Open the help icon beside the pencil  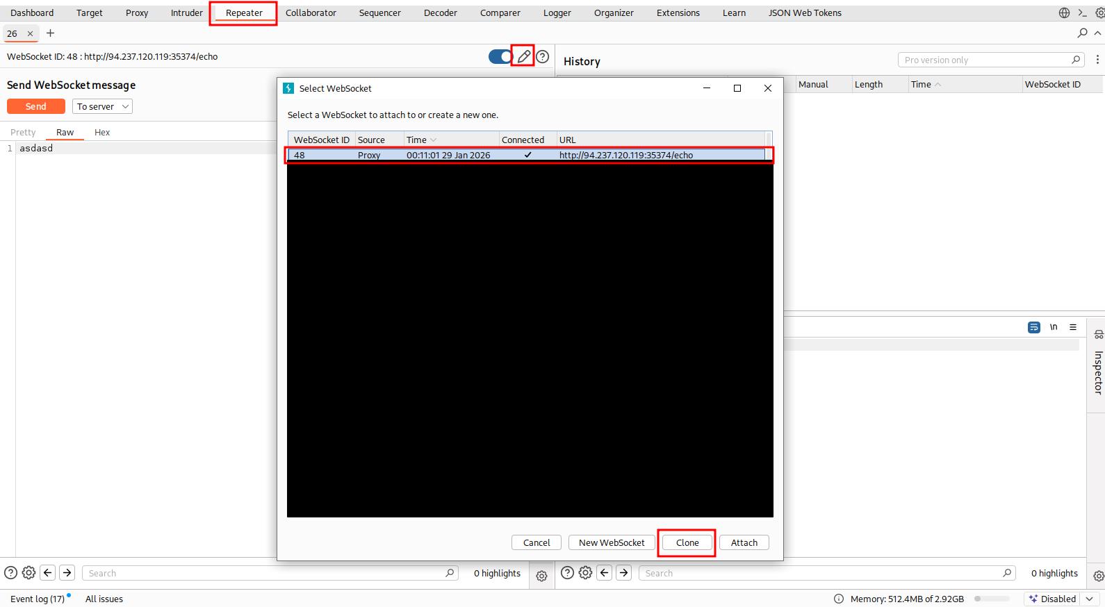(x=543, y=56)
